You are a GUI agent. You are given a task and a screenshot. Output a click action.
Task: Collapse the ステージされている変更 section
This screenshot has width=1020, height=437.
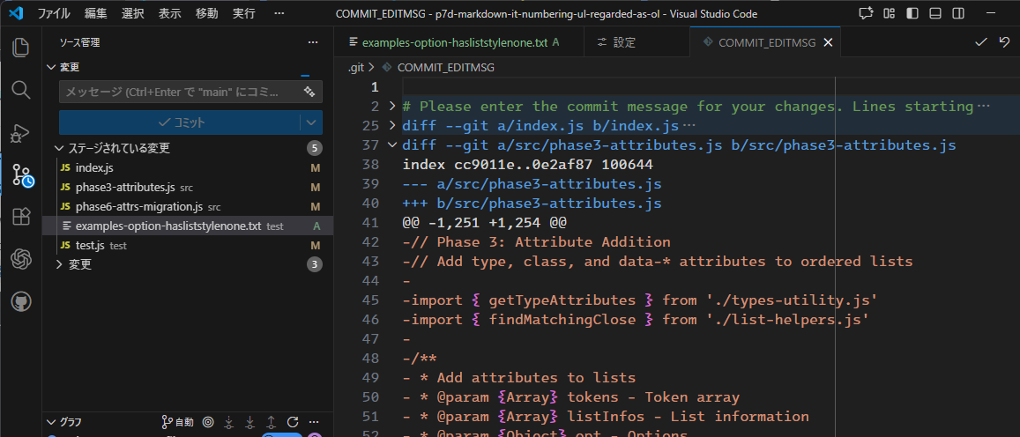[60, 148]
